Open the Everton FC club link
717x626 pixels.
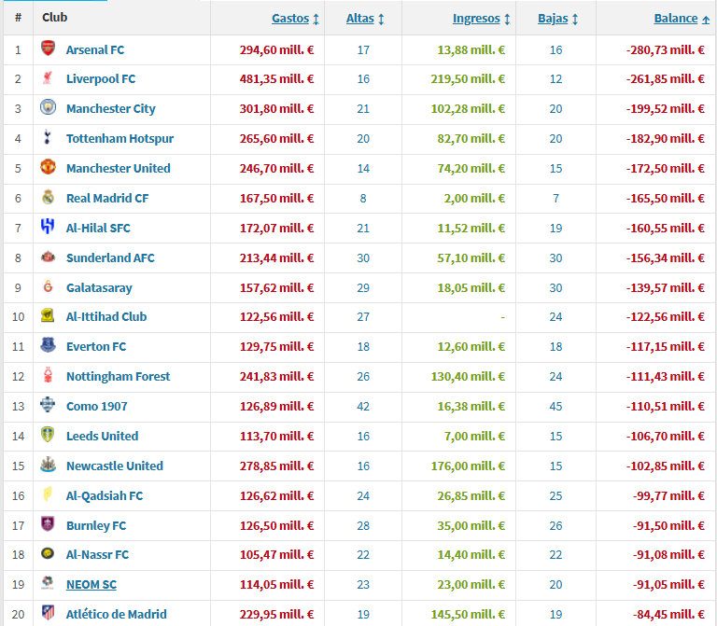[x=96, y=346]
